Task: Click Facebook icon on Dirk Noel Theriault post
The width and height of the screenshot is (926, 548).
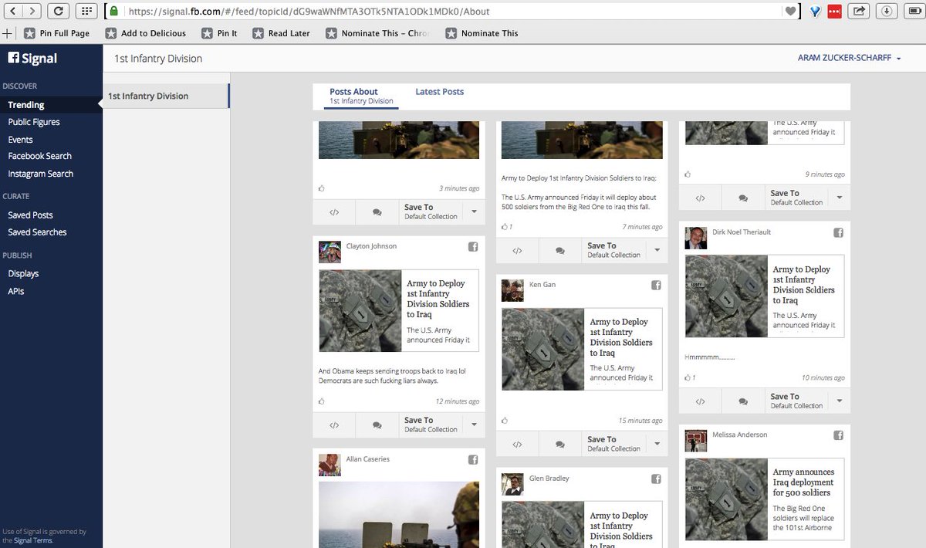Action: tap(839, 233)
